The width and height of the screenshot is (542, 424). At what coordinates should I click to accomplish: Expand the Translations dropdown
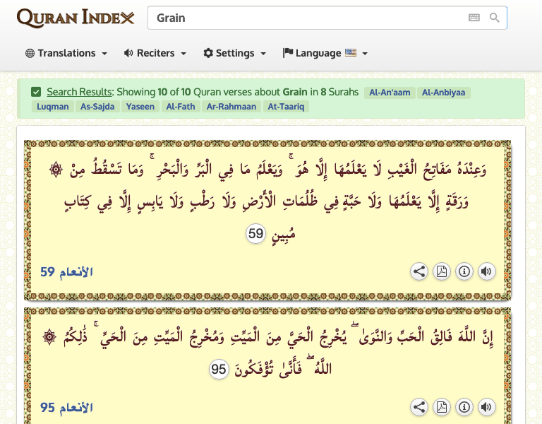pyautogui.click(x=66, y=53)
